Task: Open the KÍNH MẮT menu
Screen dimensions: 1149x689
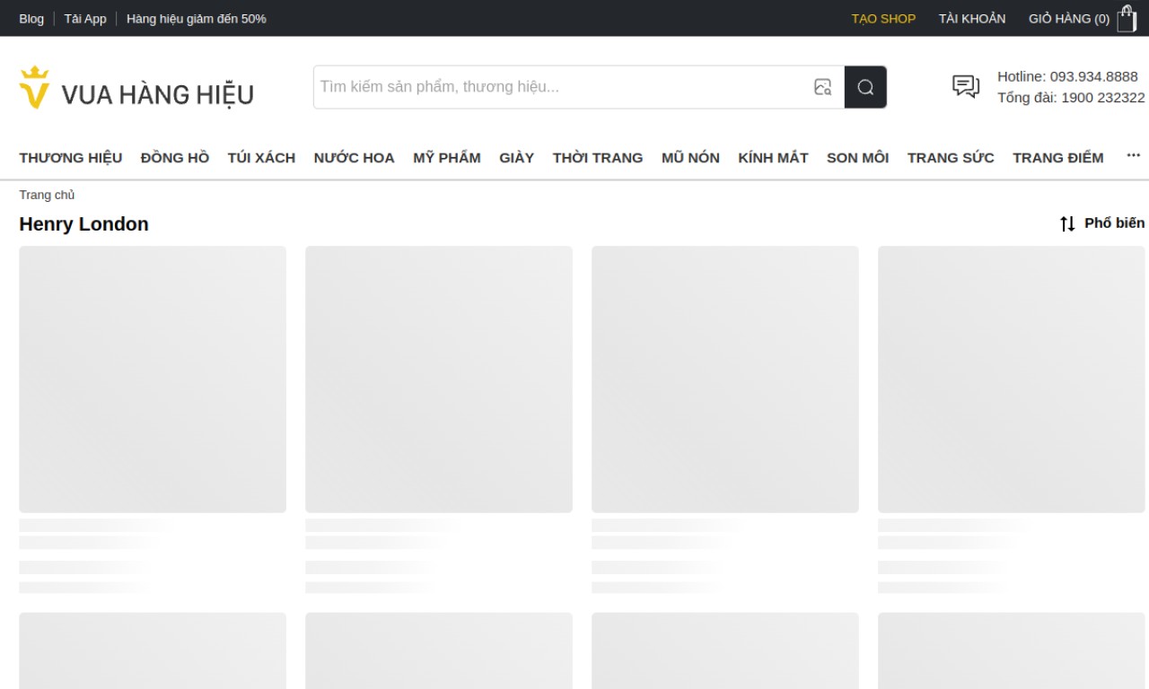Action: click(773, 158)
